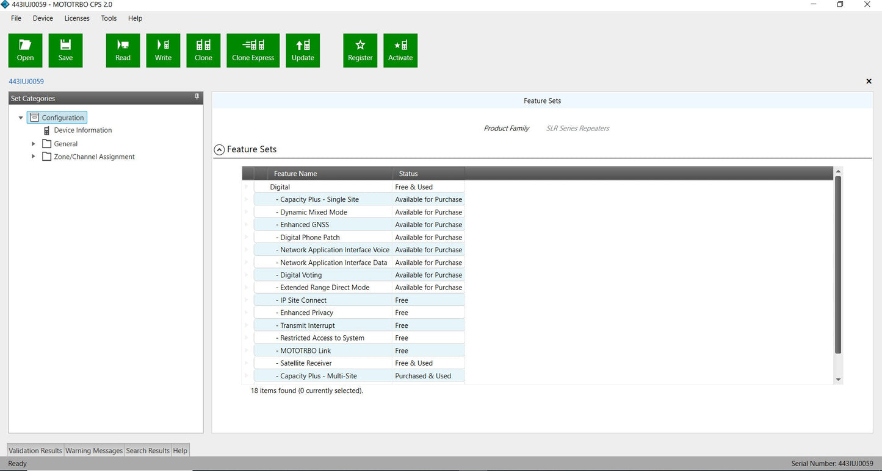
Task: Click the scrollbar up arrow
Action: coord(838,171)
